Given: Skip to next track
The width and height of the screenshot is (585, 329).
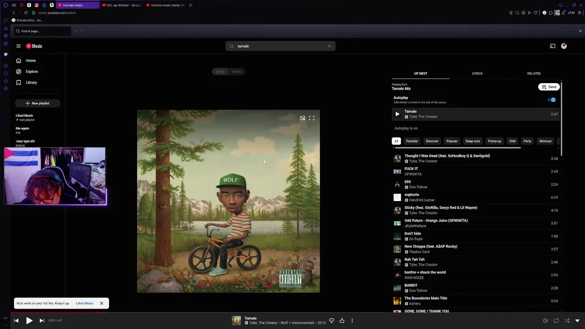Looking at the screenshot, I should tap(42, 321).
